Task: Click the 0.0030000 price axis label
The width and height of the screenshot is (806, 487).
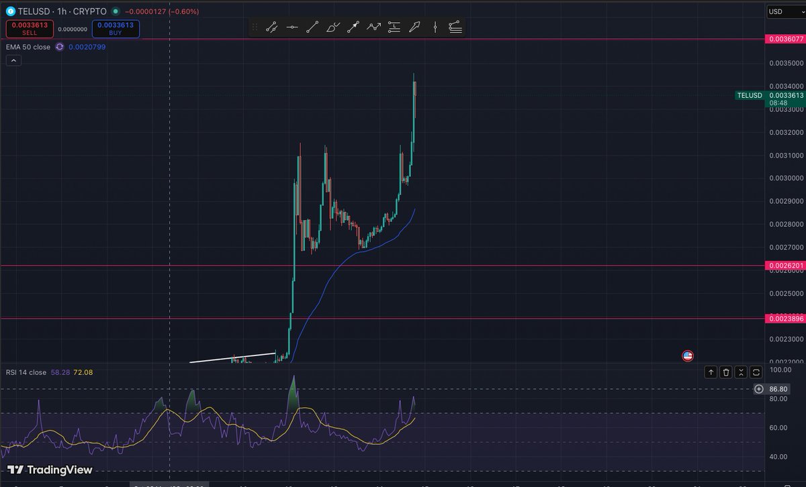Action: tap(785, 178)
